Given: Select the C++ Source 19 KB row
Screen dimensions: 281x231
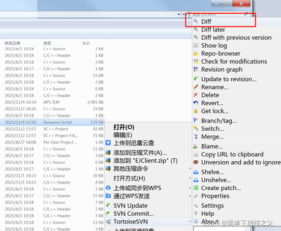Looking at the screenshot, I should pyautogui.click(x=52, y=109).
